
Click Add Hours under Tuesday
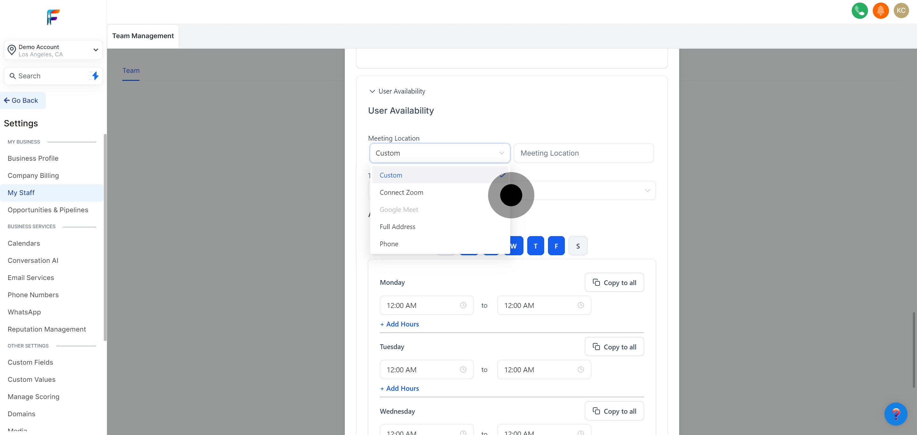[x=399, y=389]
